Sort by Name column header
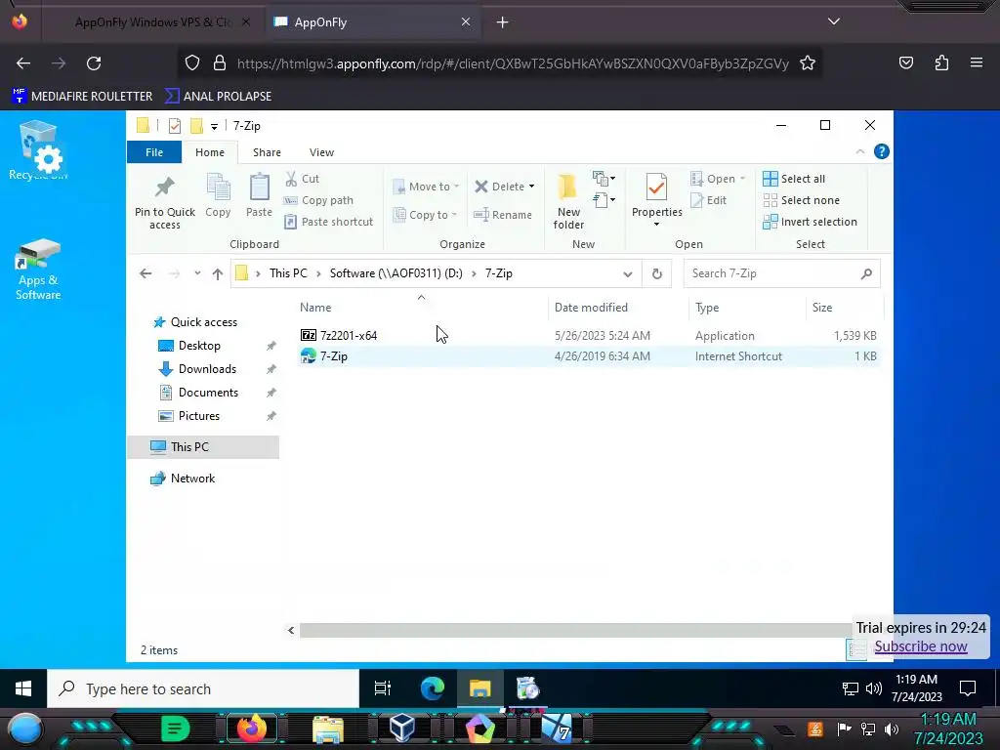This screenshot has height=750, width=1000. click(315, 308)
